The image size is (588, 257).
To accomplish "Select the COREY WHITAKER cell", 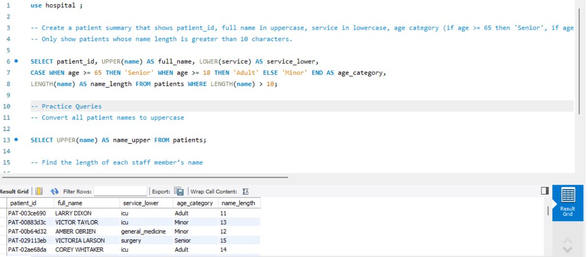I will tap(86, 250).
